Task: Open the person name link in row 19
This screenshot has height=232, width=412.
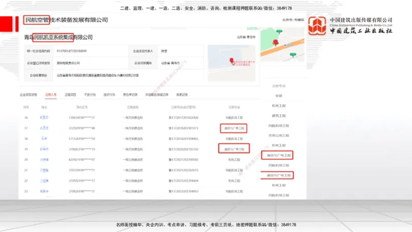Action: tap(44, 149)
